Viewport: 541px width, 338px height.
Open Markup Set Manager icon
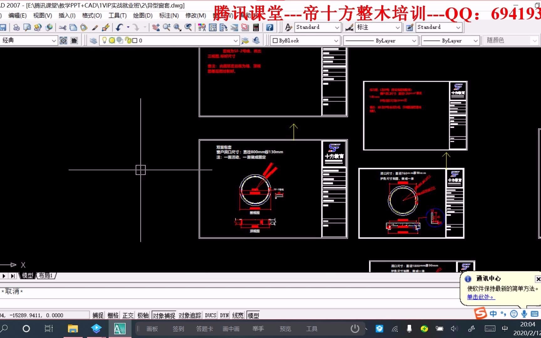point(245,28)
